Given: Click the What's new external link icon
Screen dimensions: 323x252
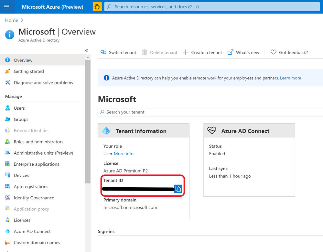Looking at the screenshot, I should pos(231,52).
